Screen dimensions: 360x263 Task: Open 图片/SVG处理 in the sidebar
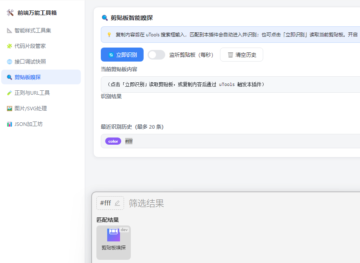41,109
